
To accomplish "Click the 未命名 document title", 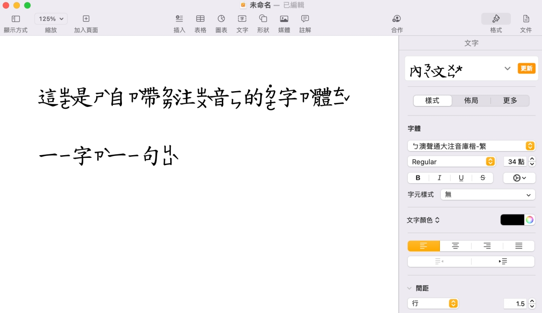I will coord(260,5).
